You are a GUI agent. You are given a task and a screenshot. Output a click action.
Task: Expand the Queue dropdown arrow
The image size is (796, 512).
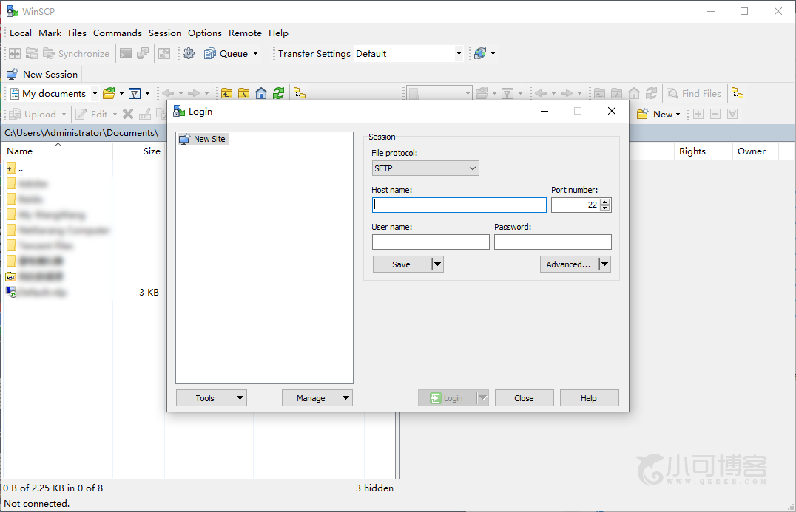tap(255, 54)
